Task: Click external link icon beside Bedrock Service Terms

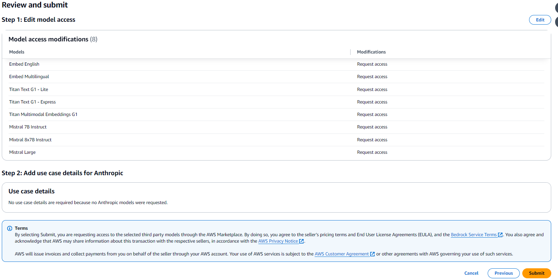Action: tap(500, 235)
